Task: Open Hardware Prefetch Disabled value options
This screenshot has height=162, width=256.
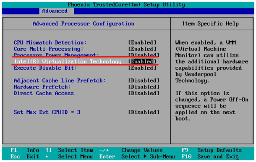Action: pos(144,87)
